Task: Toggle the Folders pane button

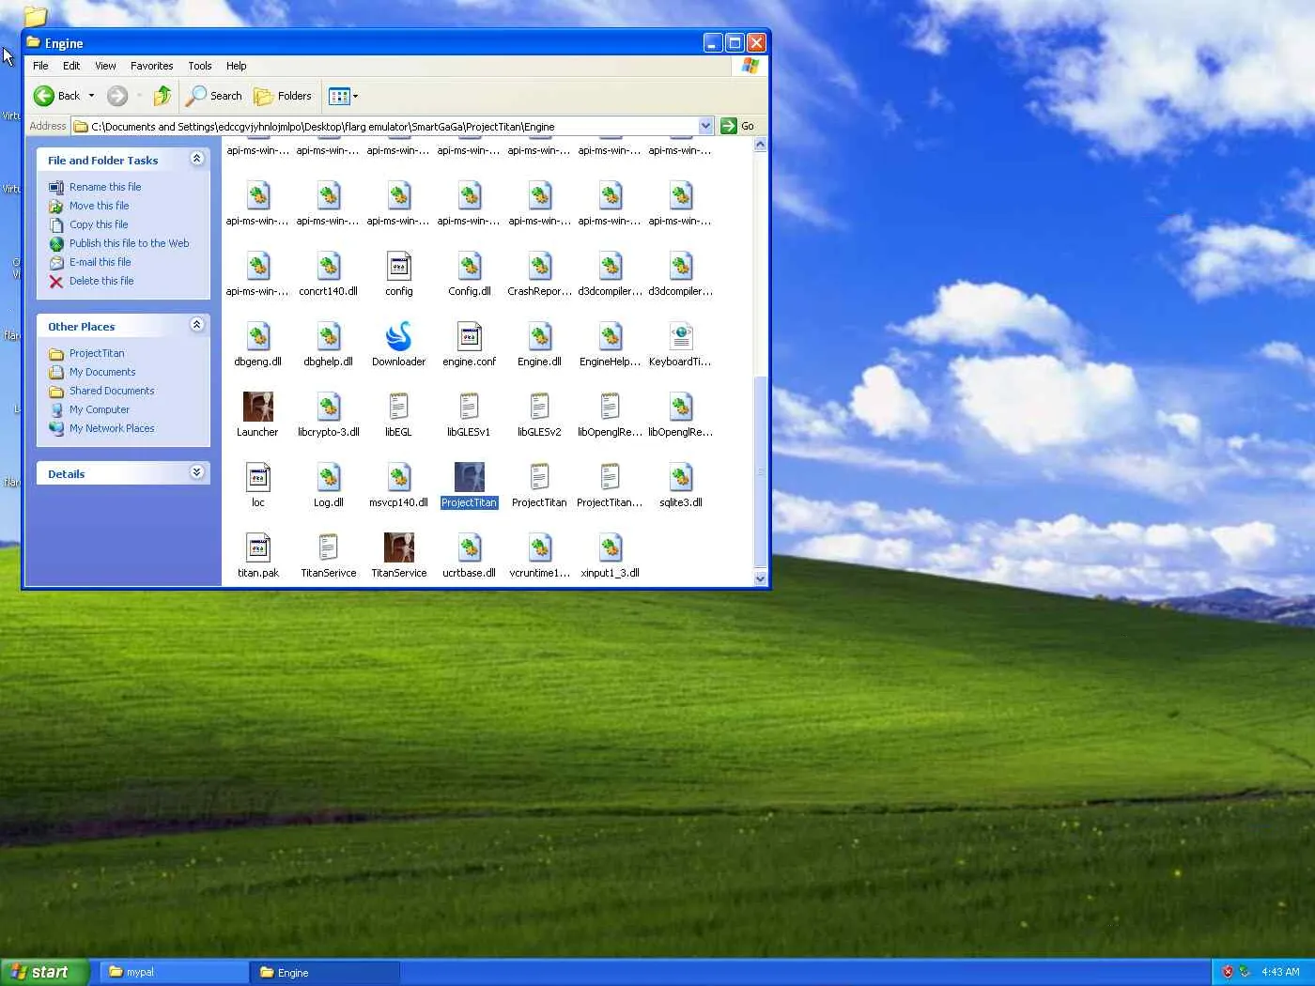Action: 283,96
